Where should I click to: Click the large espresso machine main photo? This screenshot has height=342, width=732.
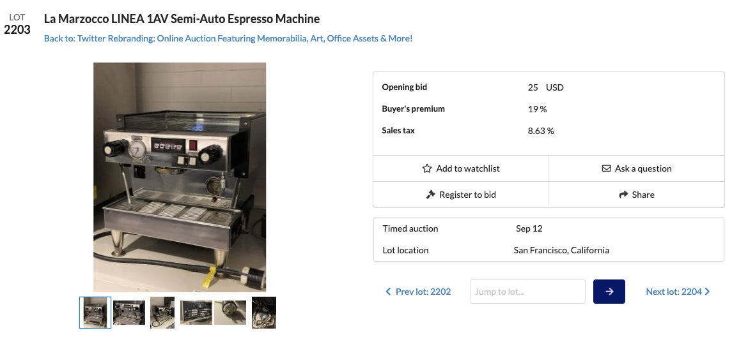[180, 177]
